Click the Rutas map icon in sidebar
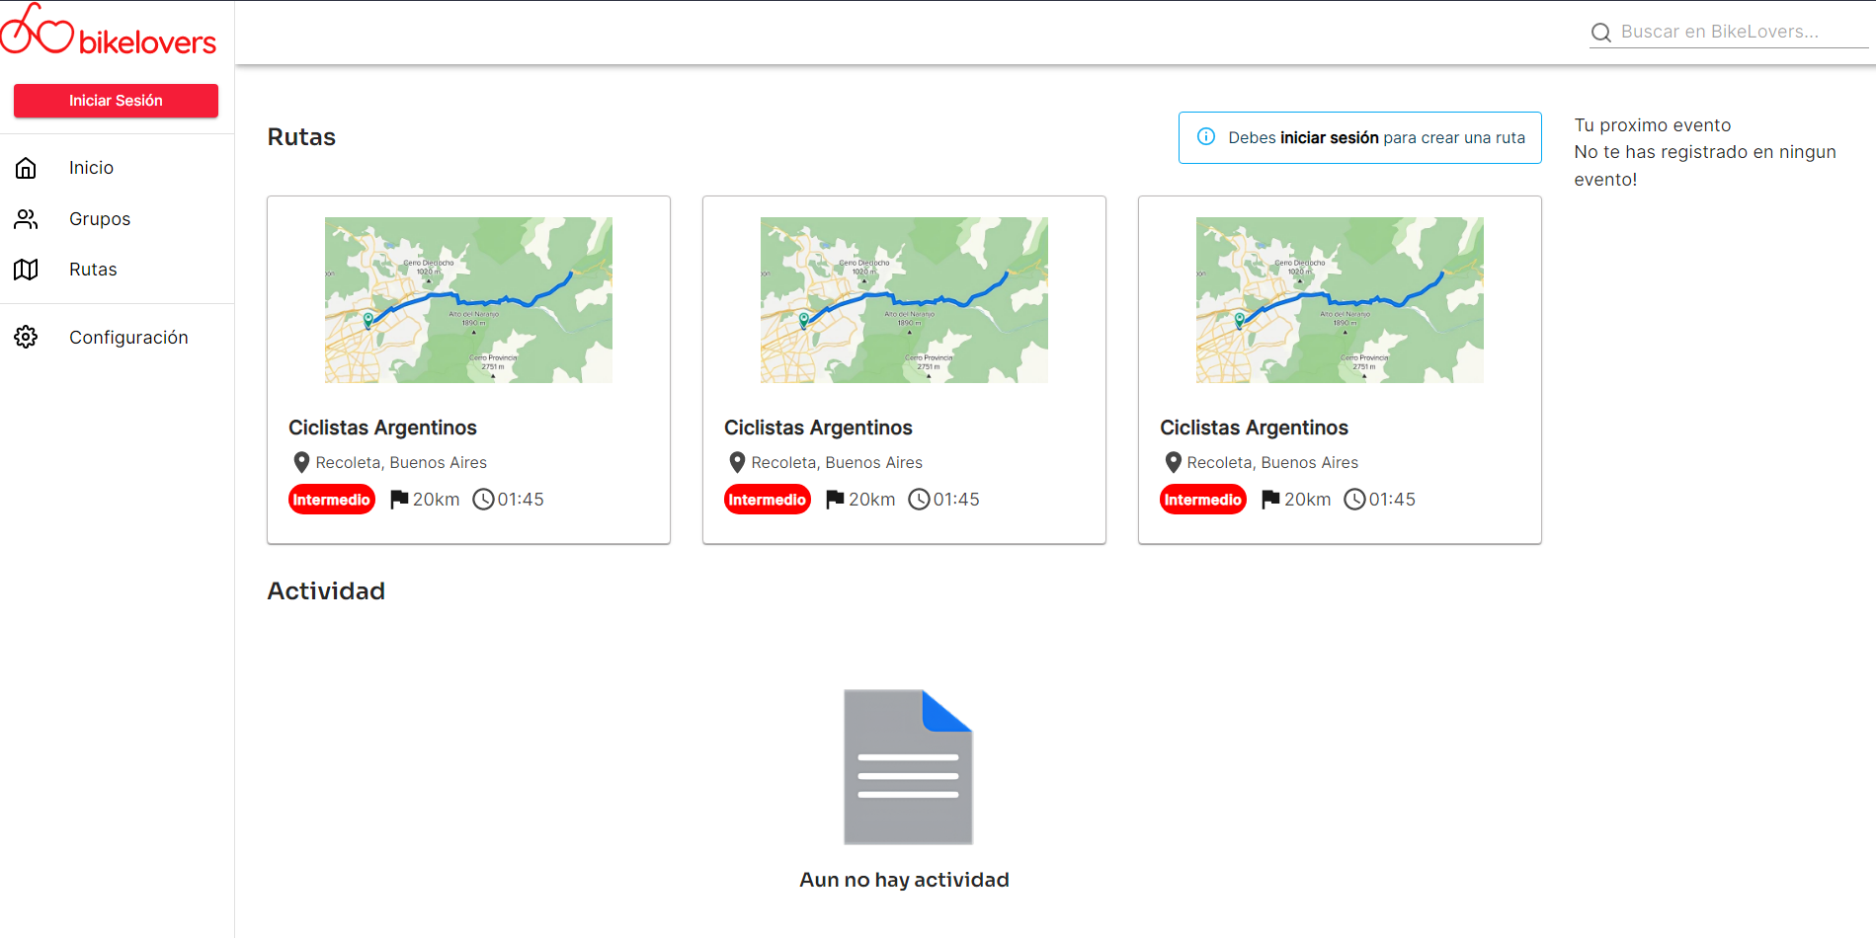Image resolution: width=1876 pixels, height=938 pixels. coord(26,270)
